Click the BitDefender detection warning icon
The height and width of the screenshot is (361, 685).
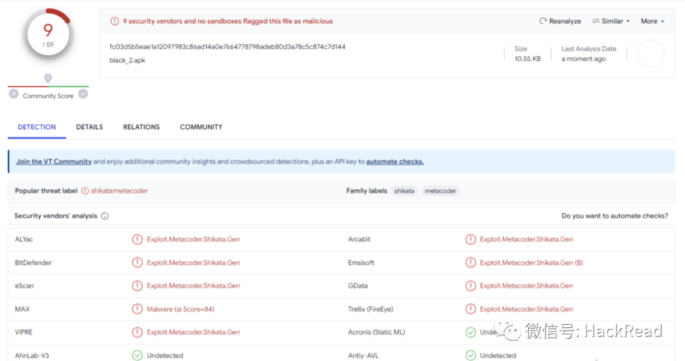pos(137,263)
